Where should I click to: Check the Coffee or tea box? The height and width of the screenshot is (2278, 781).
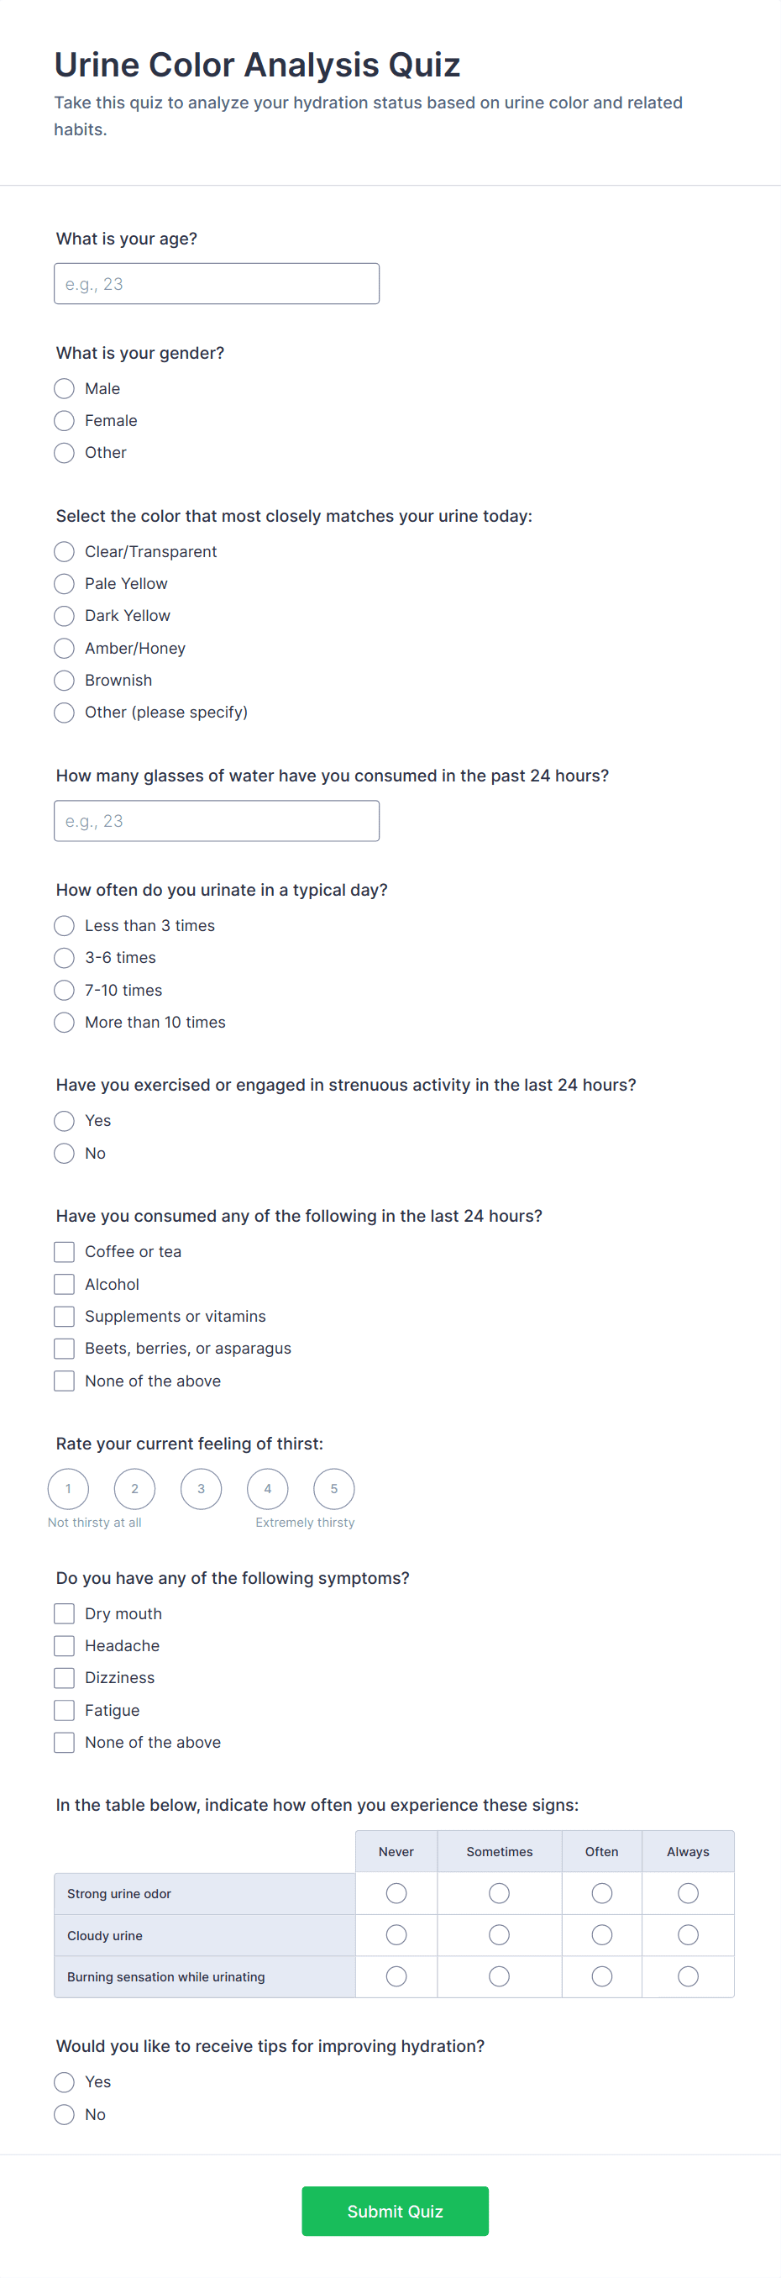65,1251
